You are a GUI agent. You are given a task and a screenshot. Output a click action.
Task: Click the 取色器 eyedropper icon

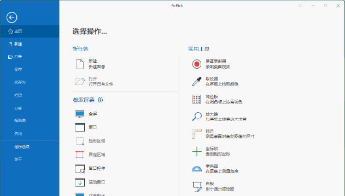pos(197,81)
